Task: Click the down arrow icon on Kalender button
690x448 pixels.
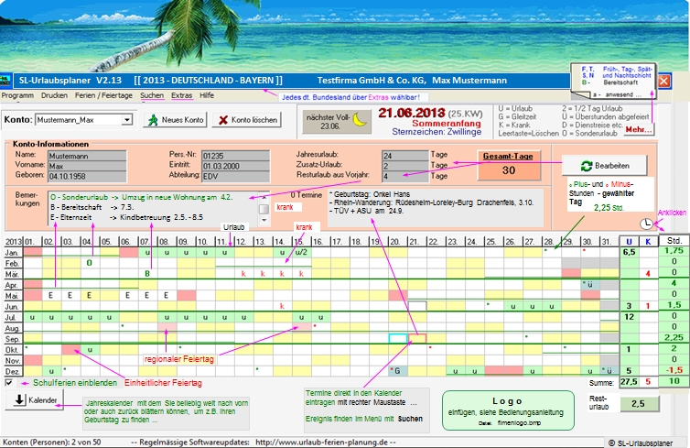Action: click(19, 399)
